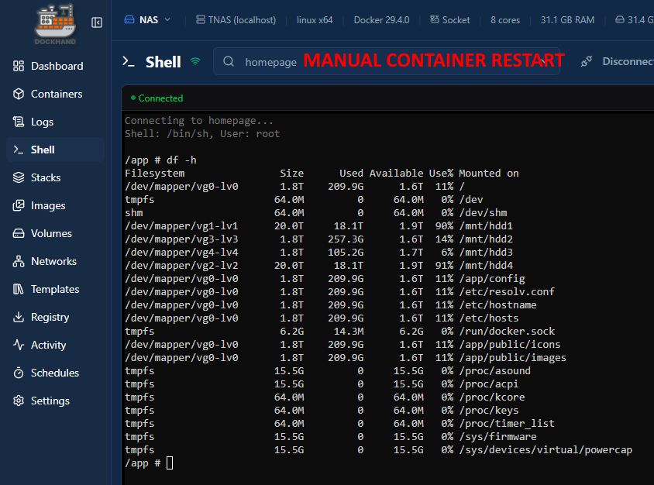
Task: Click the "/mnt/hdd4" mount row
Action: 318,266
